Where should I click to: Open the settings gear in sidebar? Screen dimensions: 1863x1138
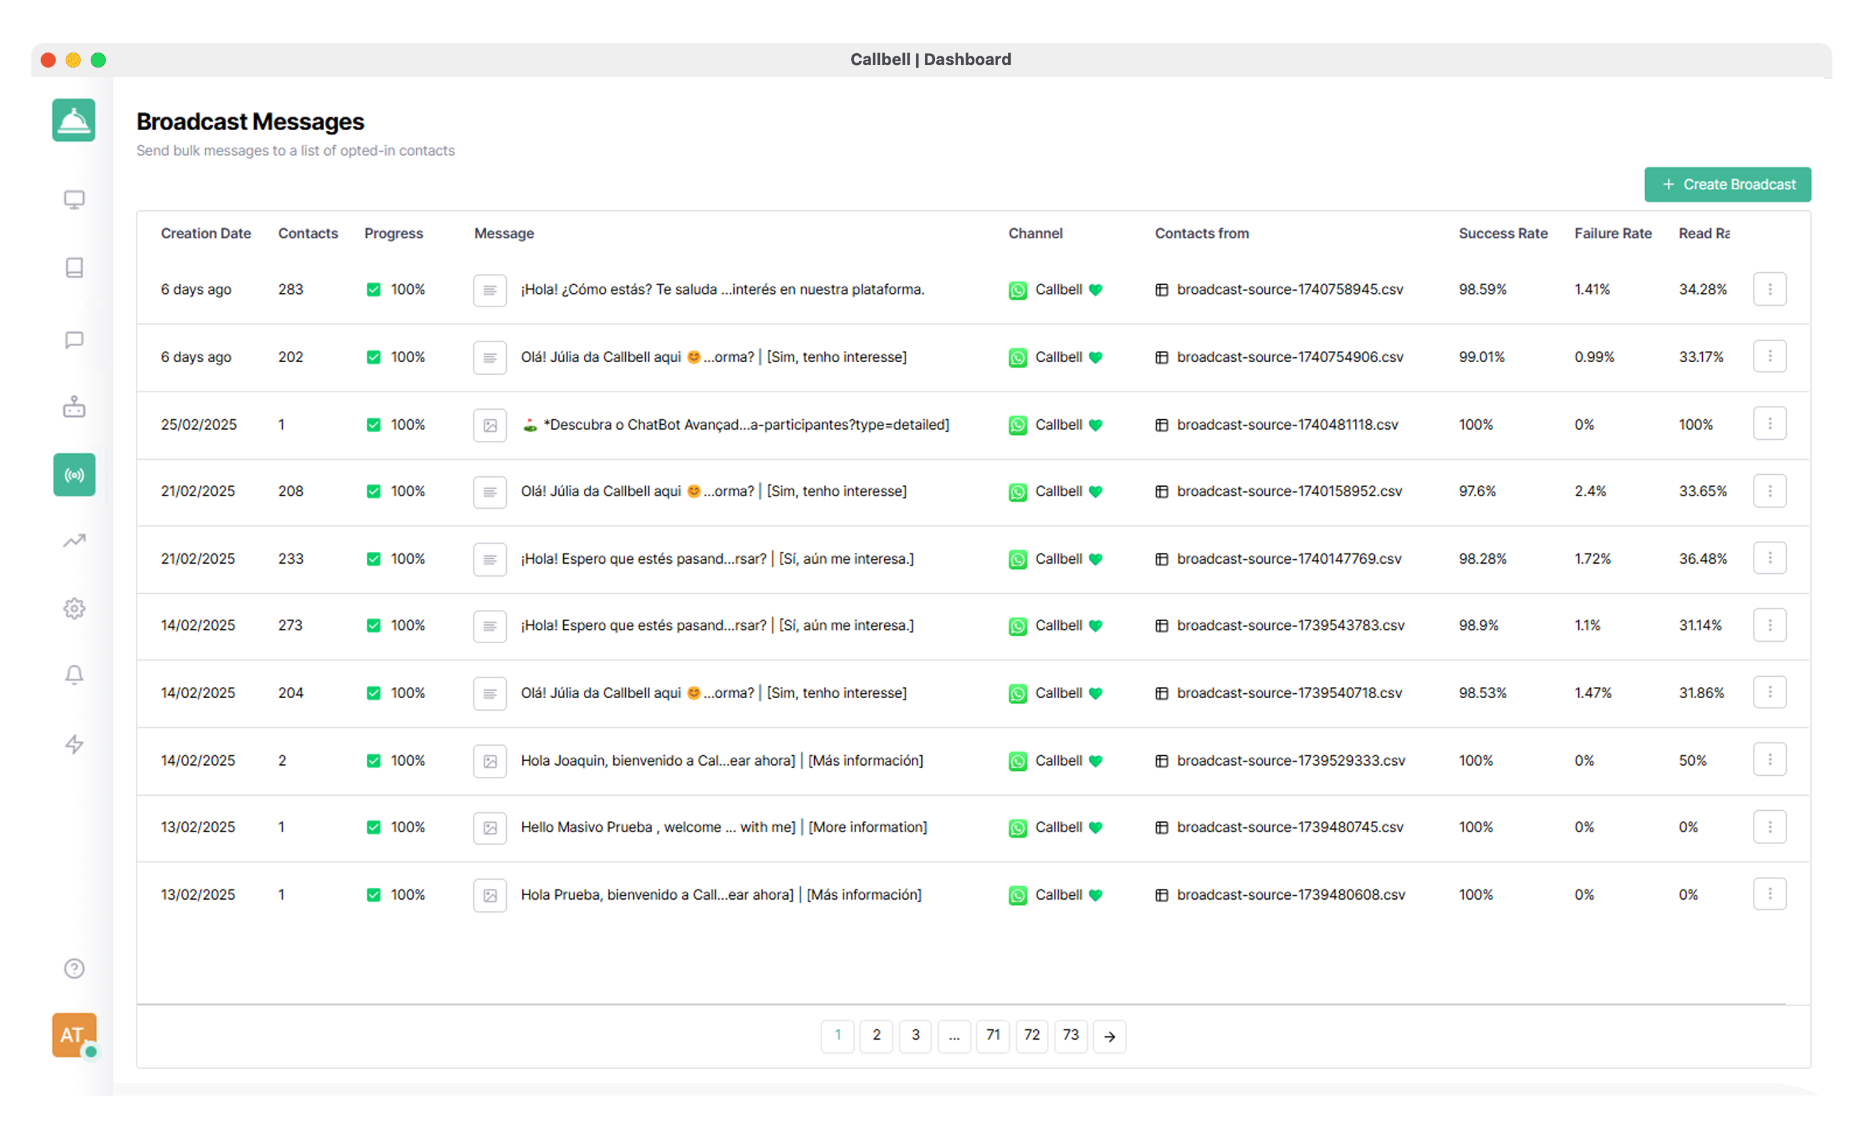74,608
